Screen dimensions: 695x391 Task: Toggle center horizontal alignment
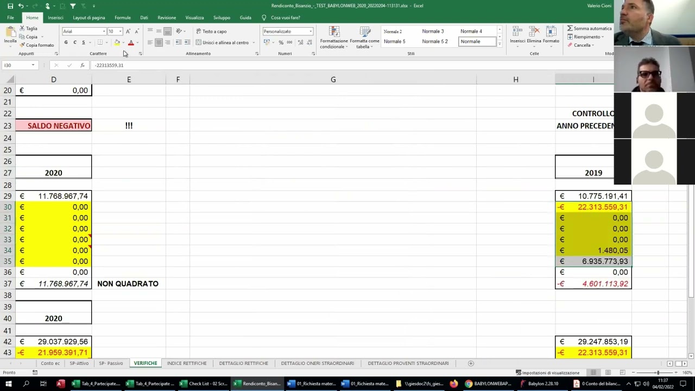coord(159,42)
